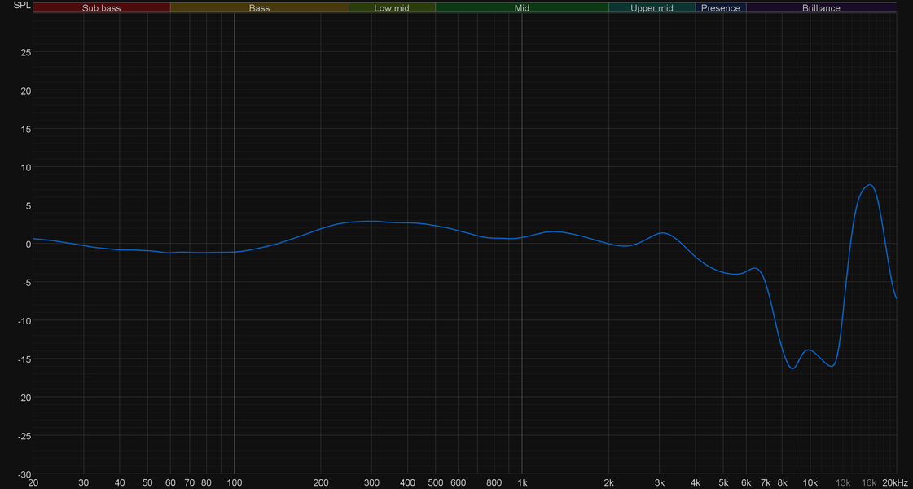Click the -15 dB axis value

[x=24, y=359]
